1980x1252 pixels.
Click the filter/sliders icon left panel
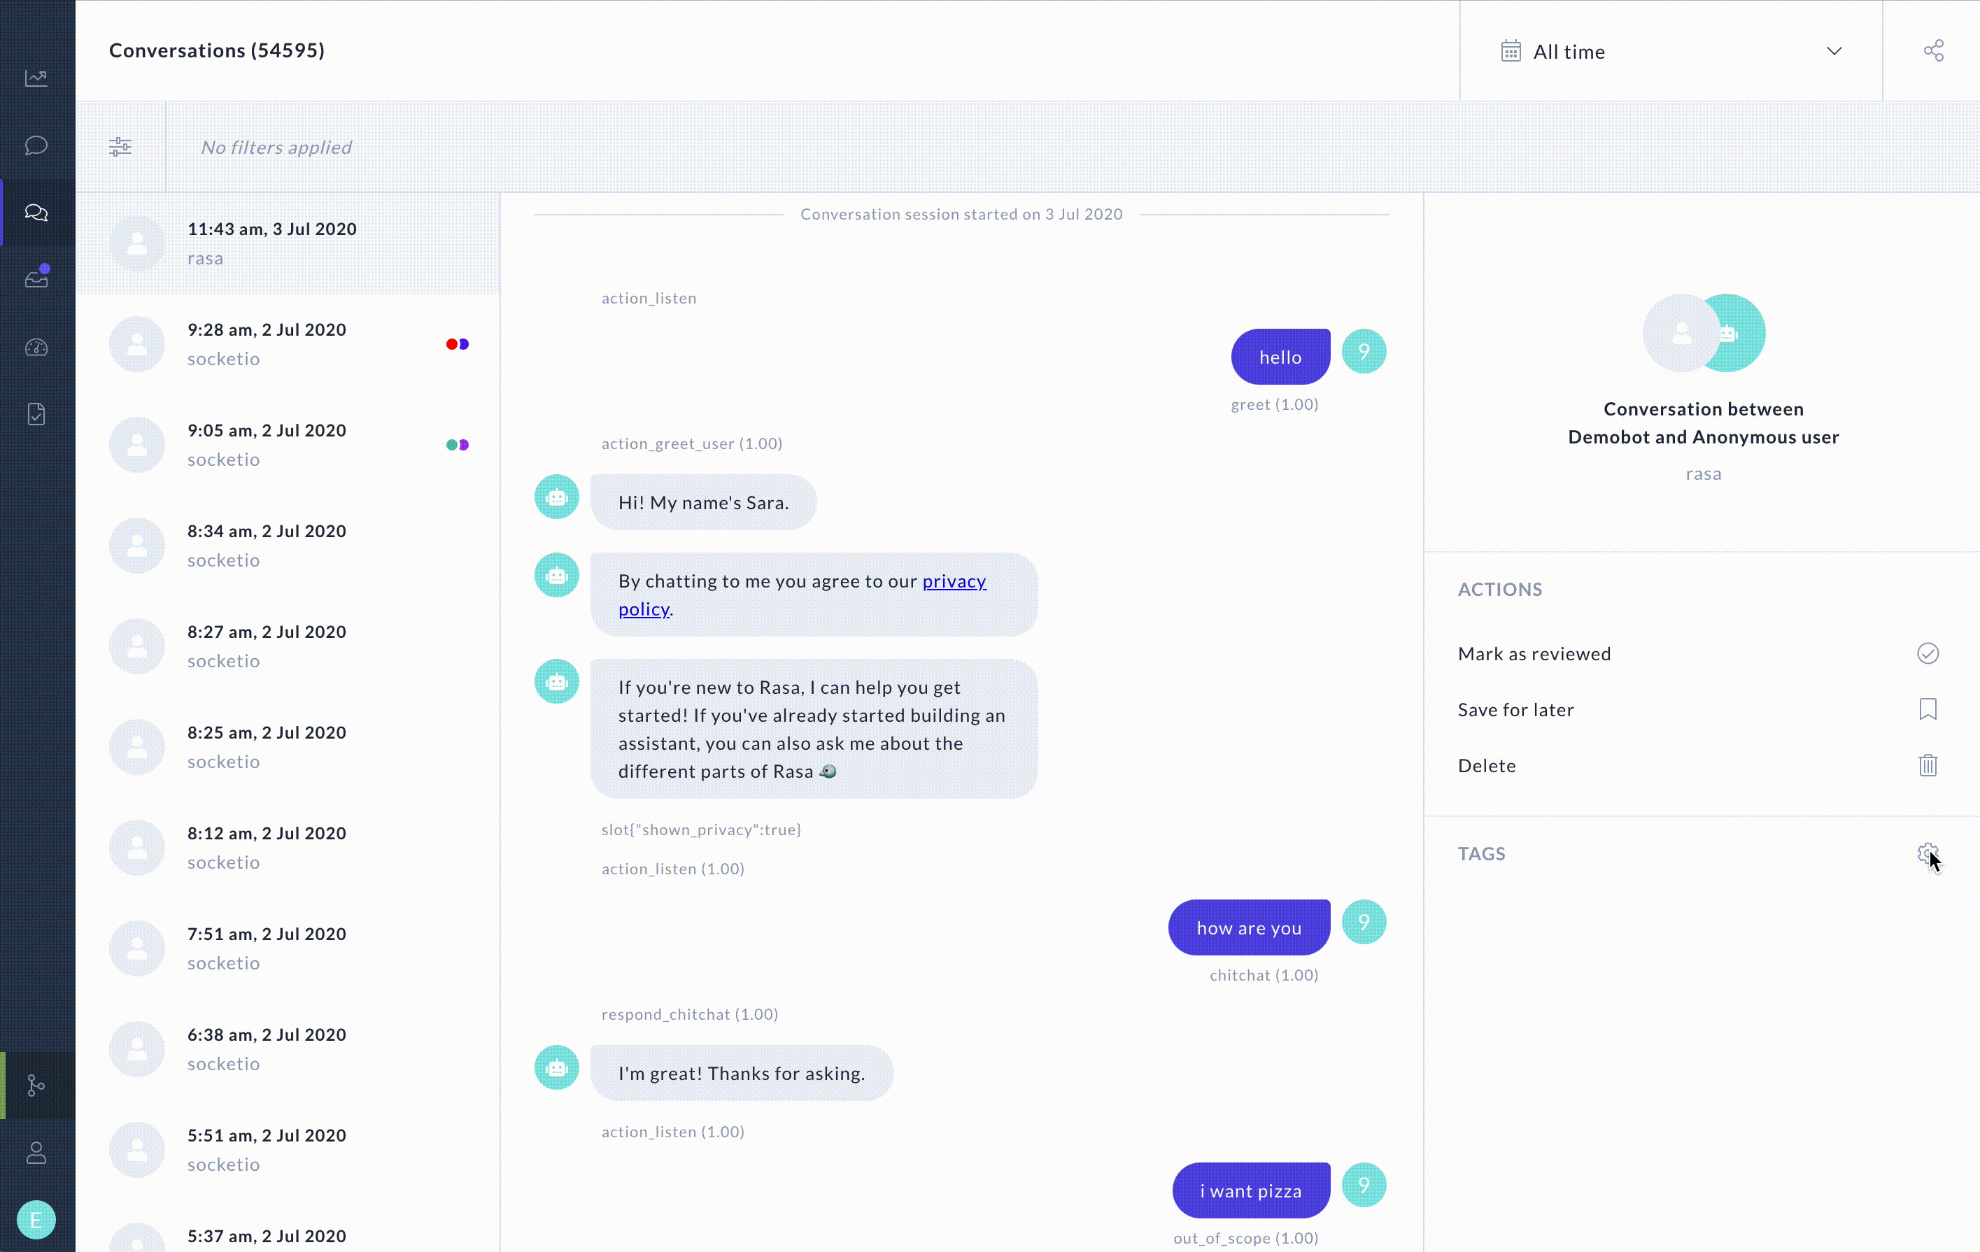pos(120,145)
